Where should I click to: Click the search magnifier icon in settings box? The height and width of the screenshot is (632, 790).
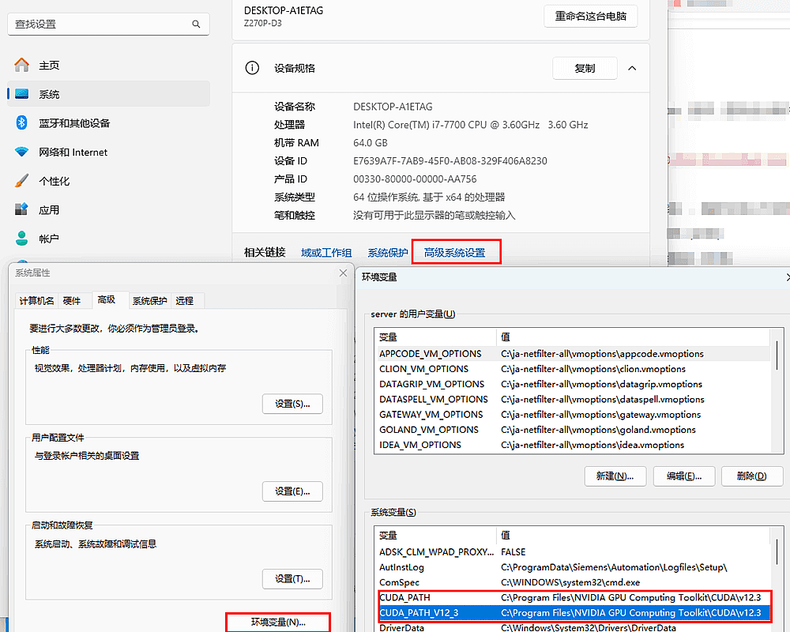(x=196, y=24)
